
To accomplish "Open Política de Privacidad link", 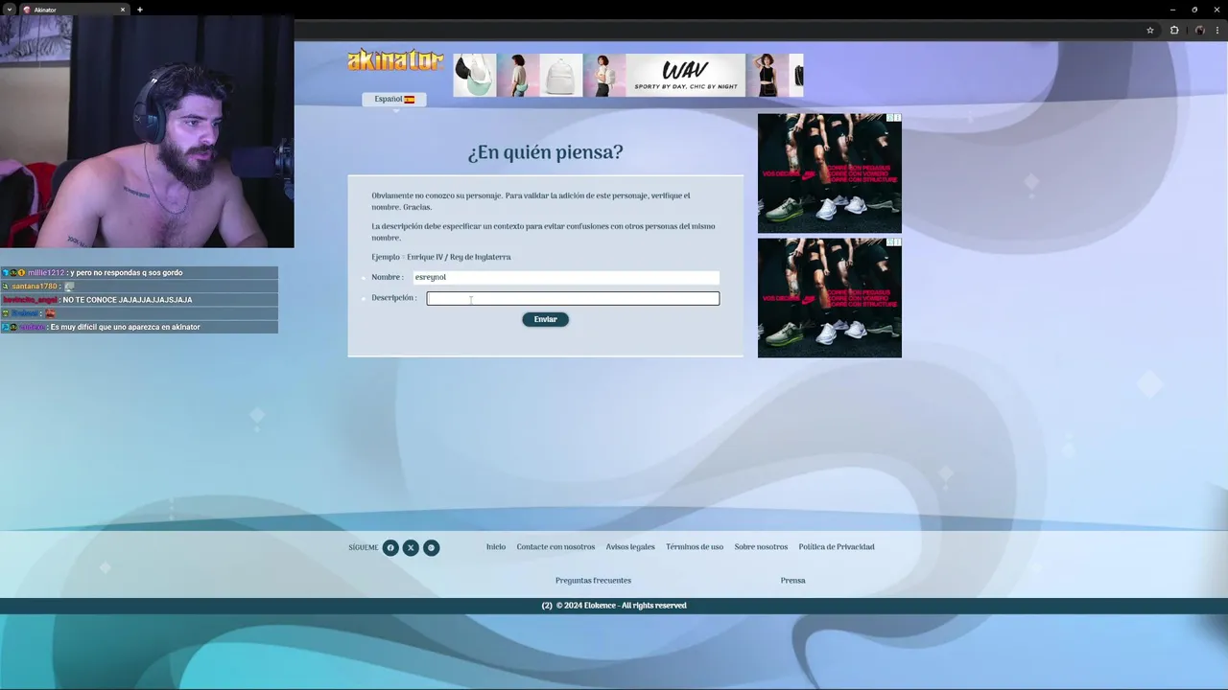I will tap(837, 547).
